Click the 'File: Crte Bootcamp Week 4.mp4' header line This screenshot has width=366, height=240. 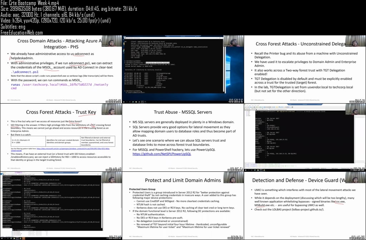pyautogui.click(x=30, y=3)
